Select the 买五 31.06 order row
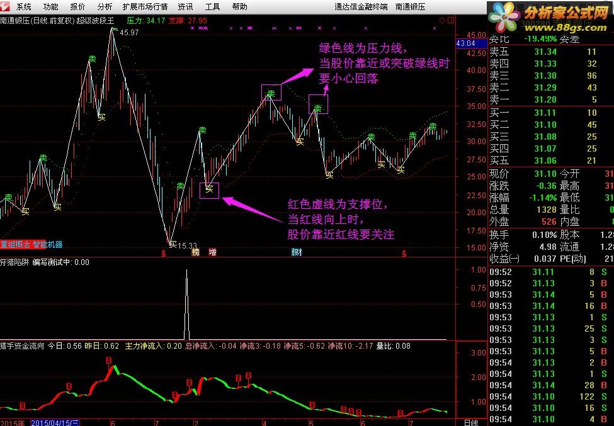614x426 pixels. pyautogui.click(x=551, y=160)
